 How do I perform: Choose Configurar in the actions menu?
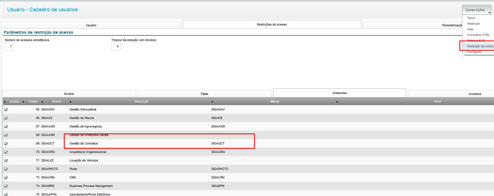click(x=474, y=52)
